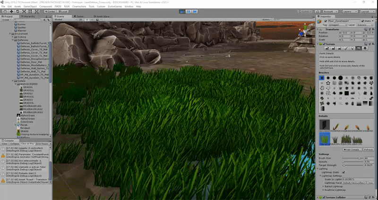This screenshot has width=378, height=200.
Task: Toggle Collapse in Console
Action: pos(15,144)
